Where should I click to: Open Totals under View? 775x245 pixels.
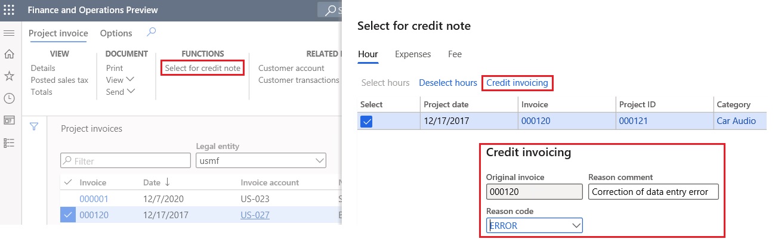click(42, 92)
